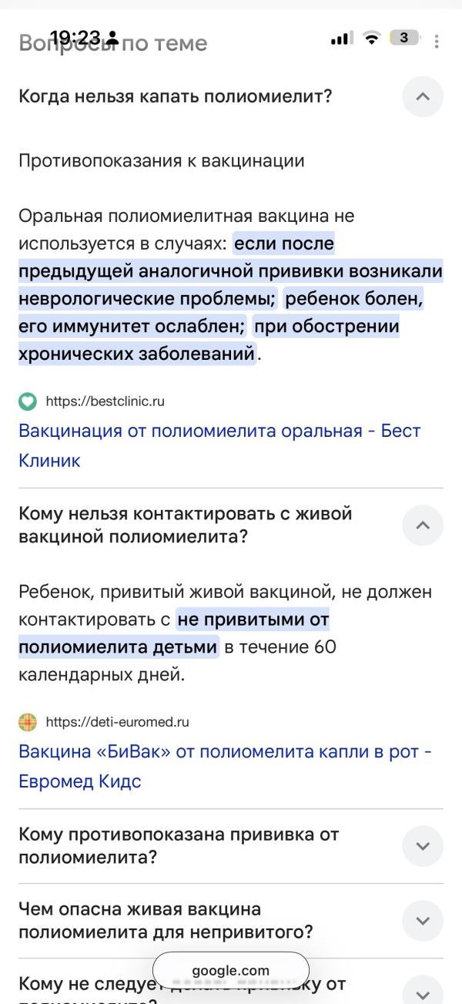The height and width of the screenshot is (1004, 462).
Task: Tap the cellular signal strength icon
Action: coord(340,39)
